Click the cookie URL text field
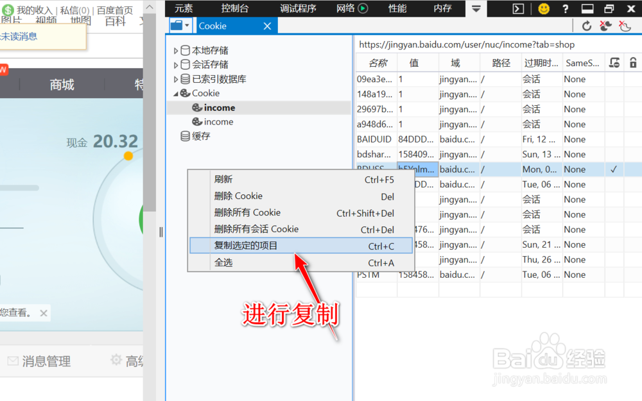The width and height of the screenshot is (642, 401). click(498, 45)
